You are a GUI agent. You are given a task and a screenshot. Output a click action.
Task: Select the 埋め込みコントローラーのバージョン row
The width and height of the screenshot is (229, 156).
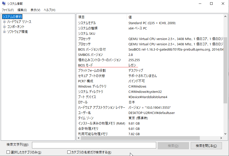(x=150, y=60)
